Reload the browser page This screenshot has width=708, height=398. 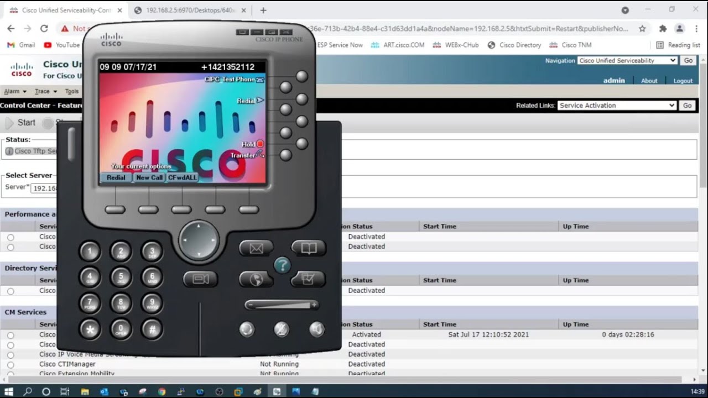[44, 29]
